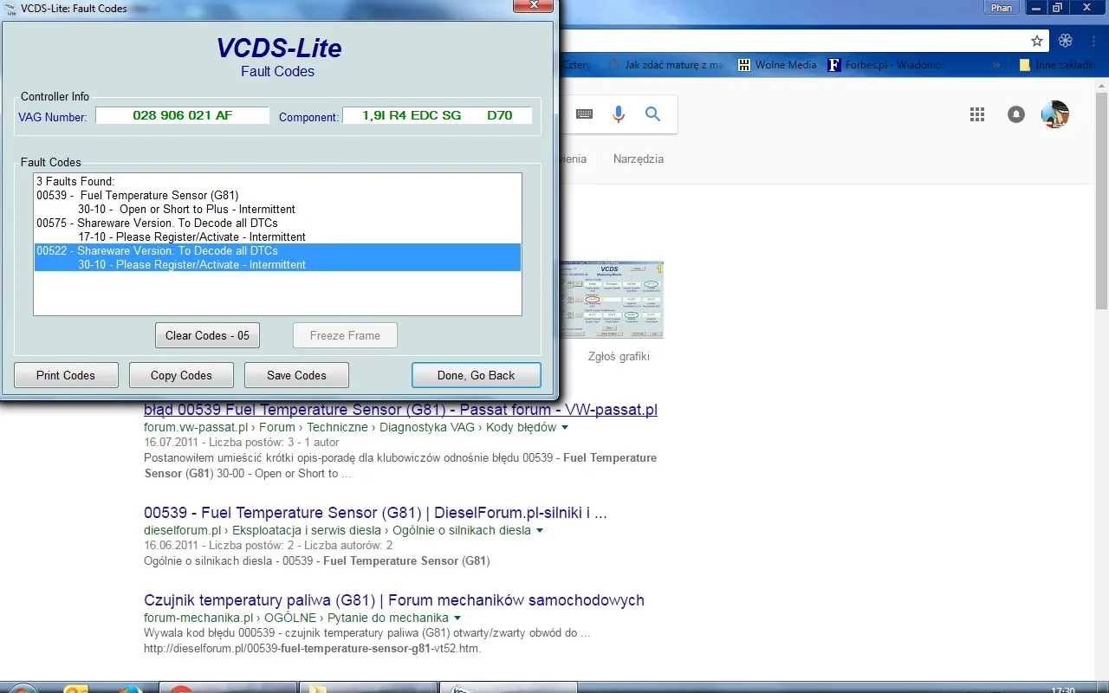Open 'Czujnik temperatury paliwa (G81)' search result
Image resolution: width=1109 pixels, height=693 pixels.
(394, 600)
